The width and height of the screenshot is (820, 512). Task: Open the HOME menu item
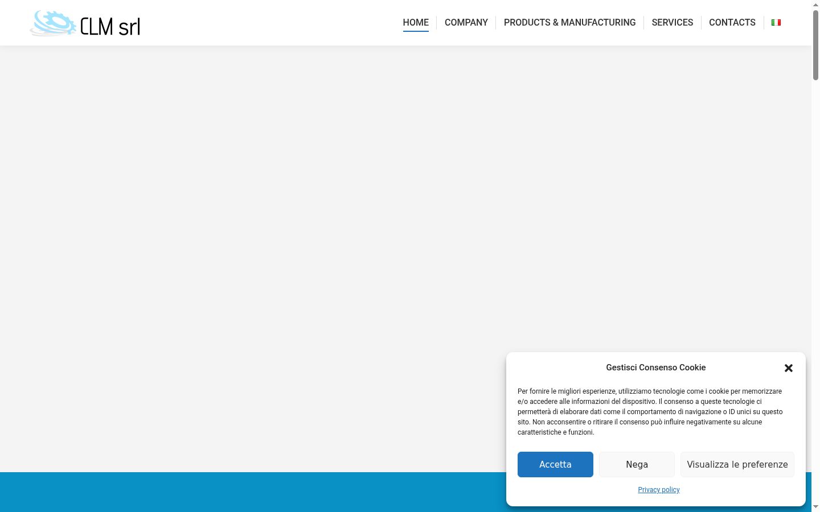(416, 23)
